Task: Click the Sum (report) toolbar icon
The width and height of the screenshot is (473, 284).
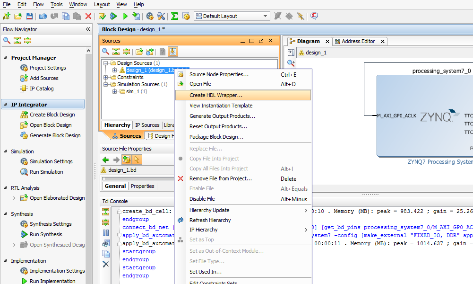Action: (x=174, y=16)
